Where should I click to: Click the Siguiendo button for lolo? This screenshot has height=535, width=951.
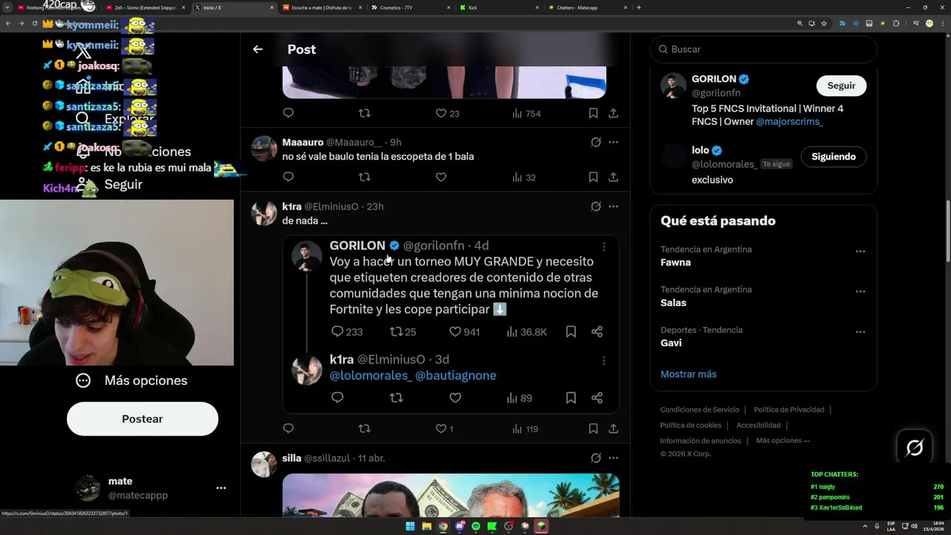pos(834,157)
